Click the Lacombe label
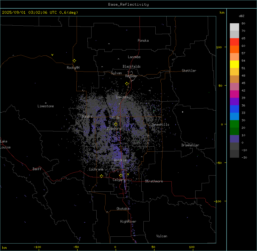The image size is (257, 251). pos(134,57)
